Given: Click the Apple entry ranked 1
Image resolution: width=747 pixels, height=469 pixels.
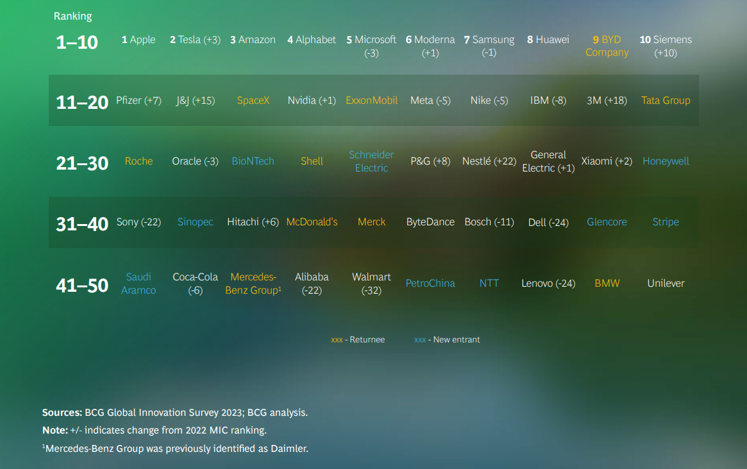Looking at the screenshot, I should click(x=139, y=40).
